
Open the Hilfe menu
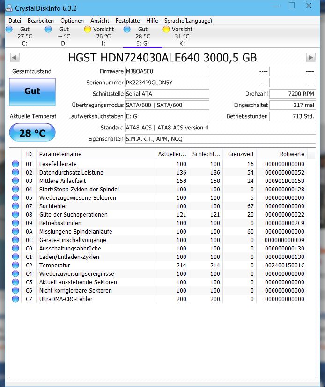pyautogui.click(x=152, y=21)
